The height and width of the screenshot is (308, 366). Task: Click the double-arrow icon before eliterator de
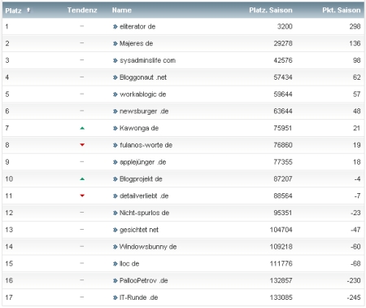point(115,27)
